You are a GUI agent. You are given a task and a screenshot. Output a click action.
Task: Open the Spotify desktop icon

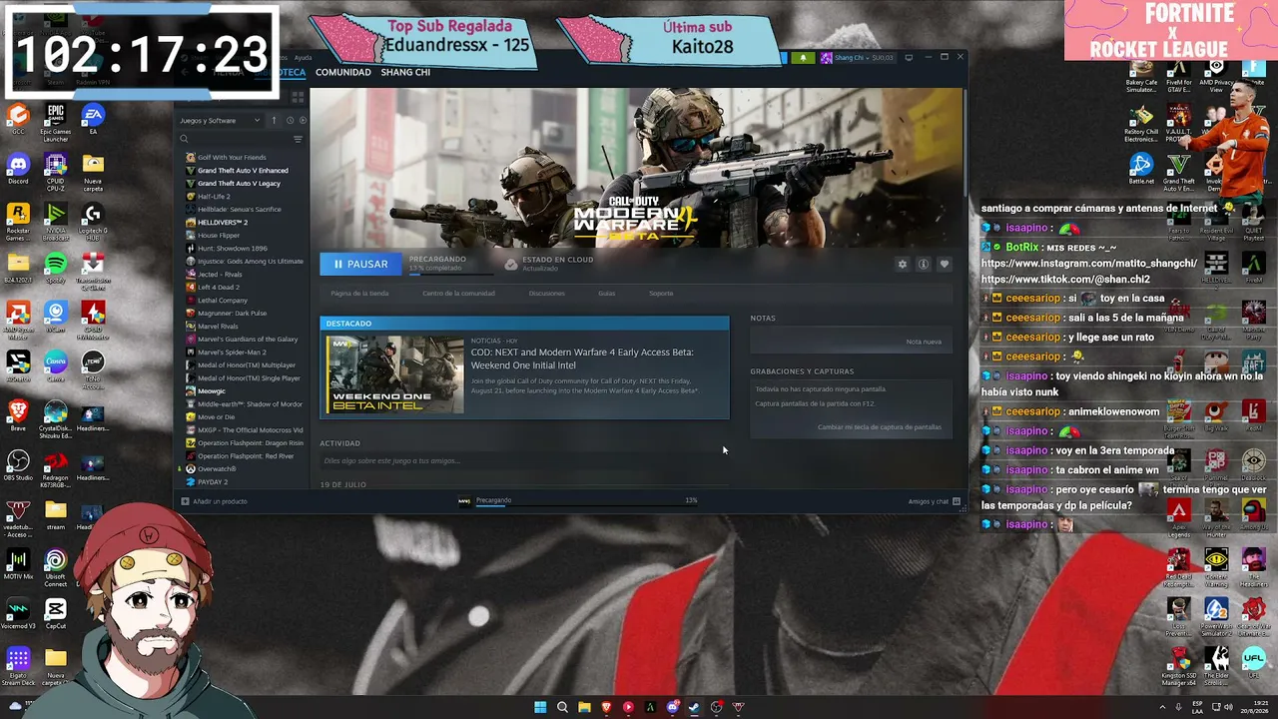click(x=56, y=267)
